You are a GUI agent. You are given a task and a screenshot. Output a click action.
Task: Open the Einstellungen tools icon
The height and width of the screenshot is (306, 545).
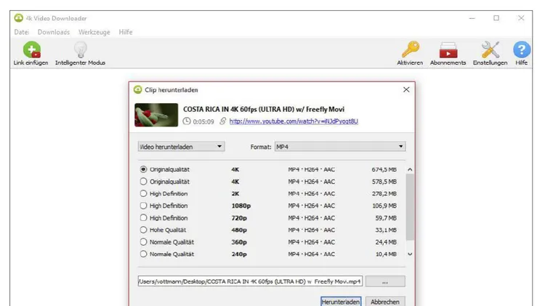point(490,49)
